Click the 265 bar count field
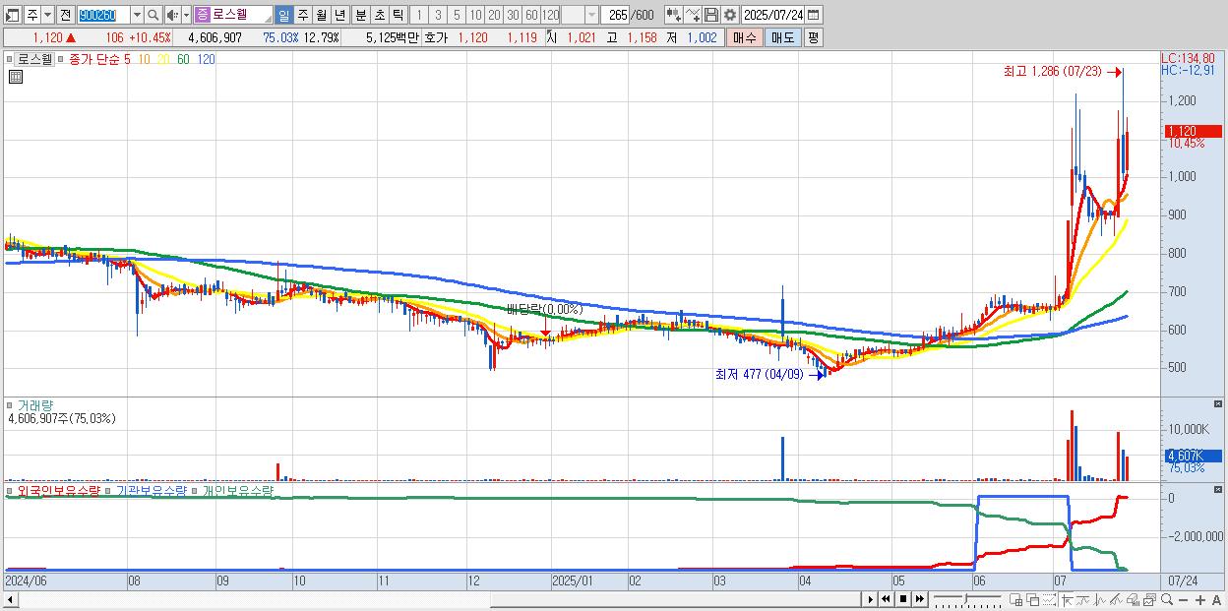The width and height of the screenshot is (1228, 611). point(615,15)
